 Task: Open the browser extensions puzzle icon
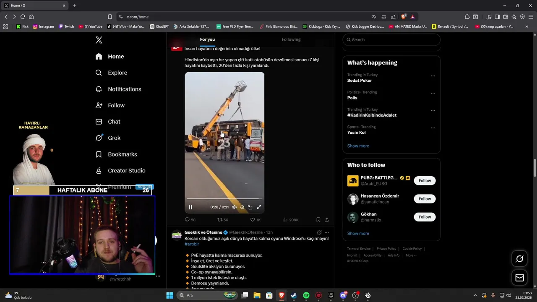coord(467,17)
